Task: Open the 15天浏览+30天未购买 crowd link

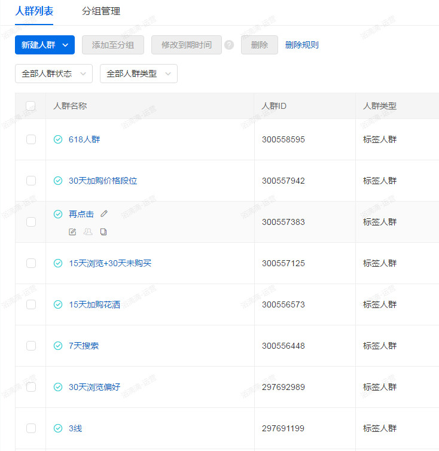Action: tap(110, 263)
